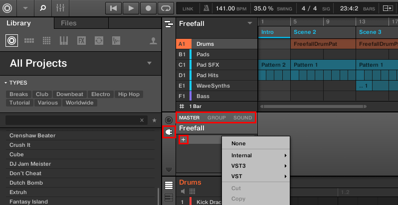Screen dimensions: 398x205
Task: Expand the All Projects dropdown arrow
Action: coord(149,63)
